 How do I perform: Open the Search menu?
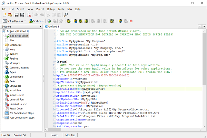[21, 9]
